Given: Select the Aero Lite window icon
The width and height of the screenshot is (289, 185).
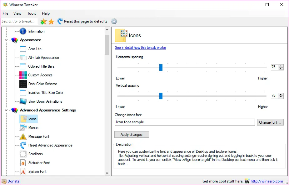Looking at the screenshot, I should (x=23, y=49).
